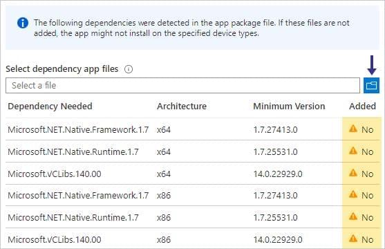Click x86 architecture cell of Native.Runtime row
Viewport: 385px width, 249px height.
pyautogui.click(x=164, y=218)
